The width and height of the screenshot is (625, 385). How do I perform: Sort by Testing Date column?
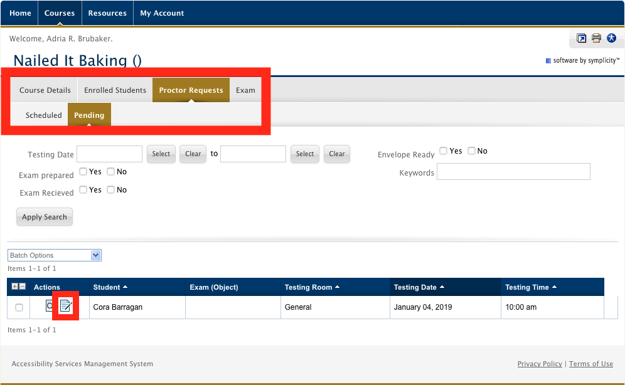coord(419,287)
